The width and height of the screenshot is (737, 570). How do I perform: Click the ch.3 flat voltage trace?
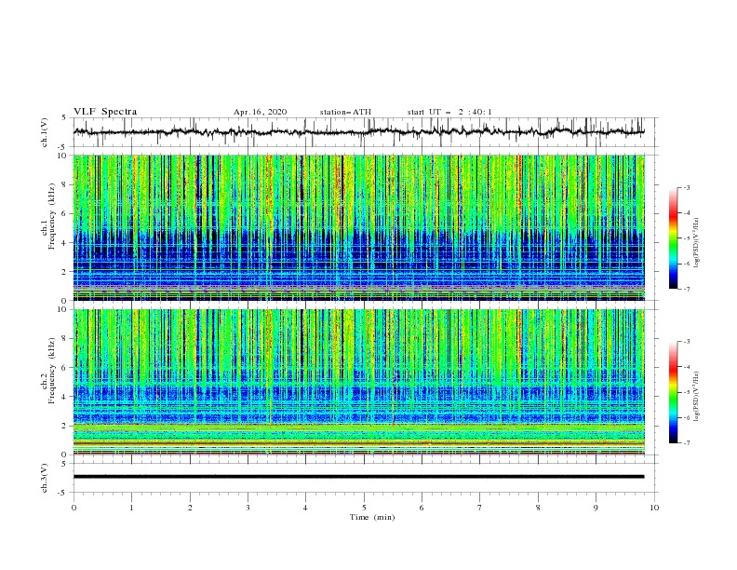(358, 477)
